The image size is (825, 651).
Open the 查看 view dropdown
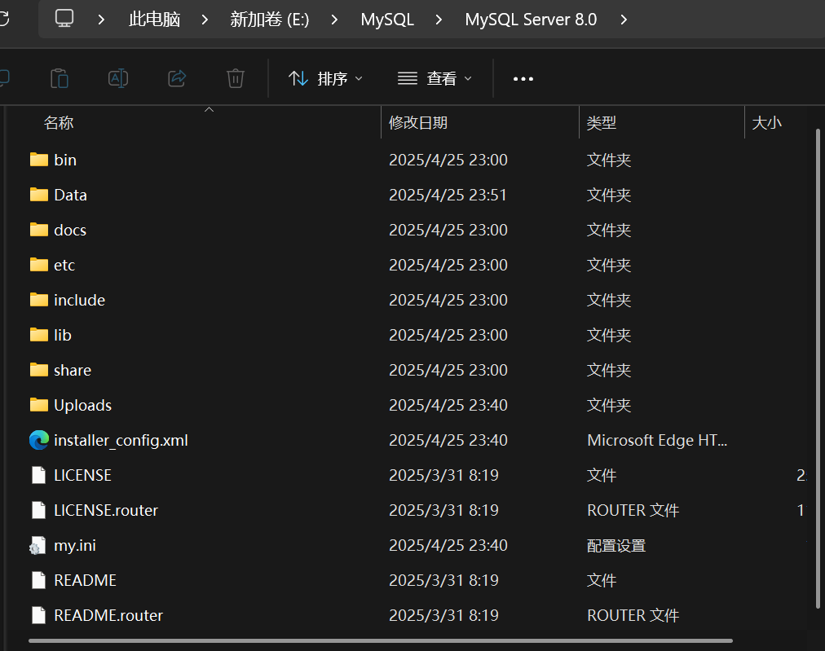[x=435, y=79]
